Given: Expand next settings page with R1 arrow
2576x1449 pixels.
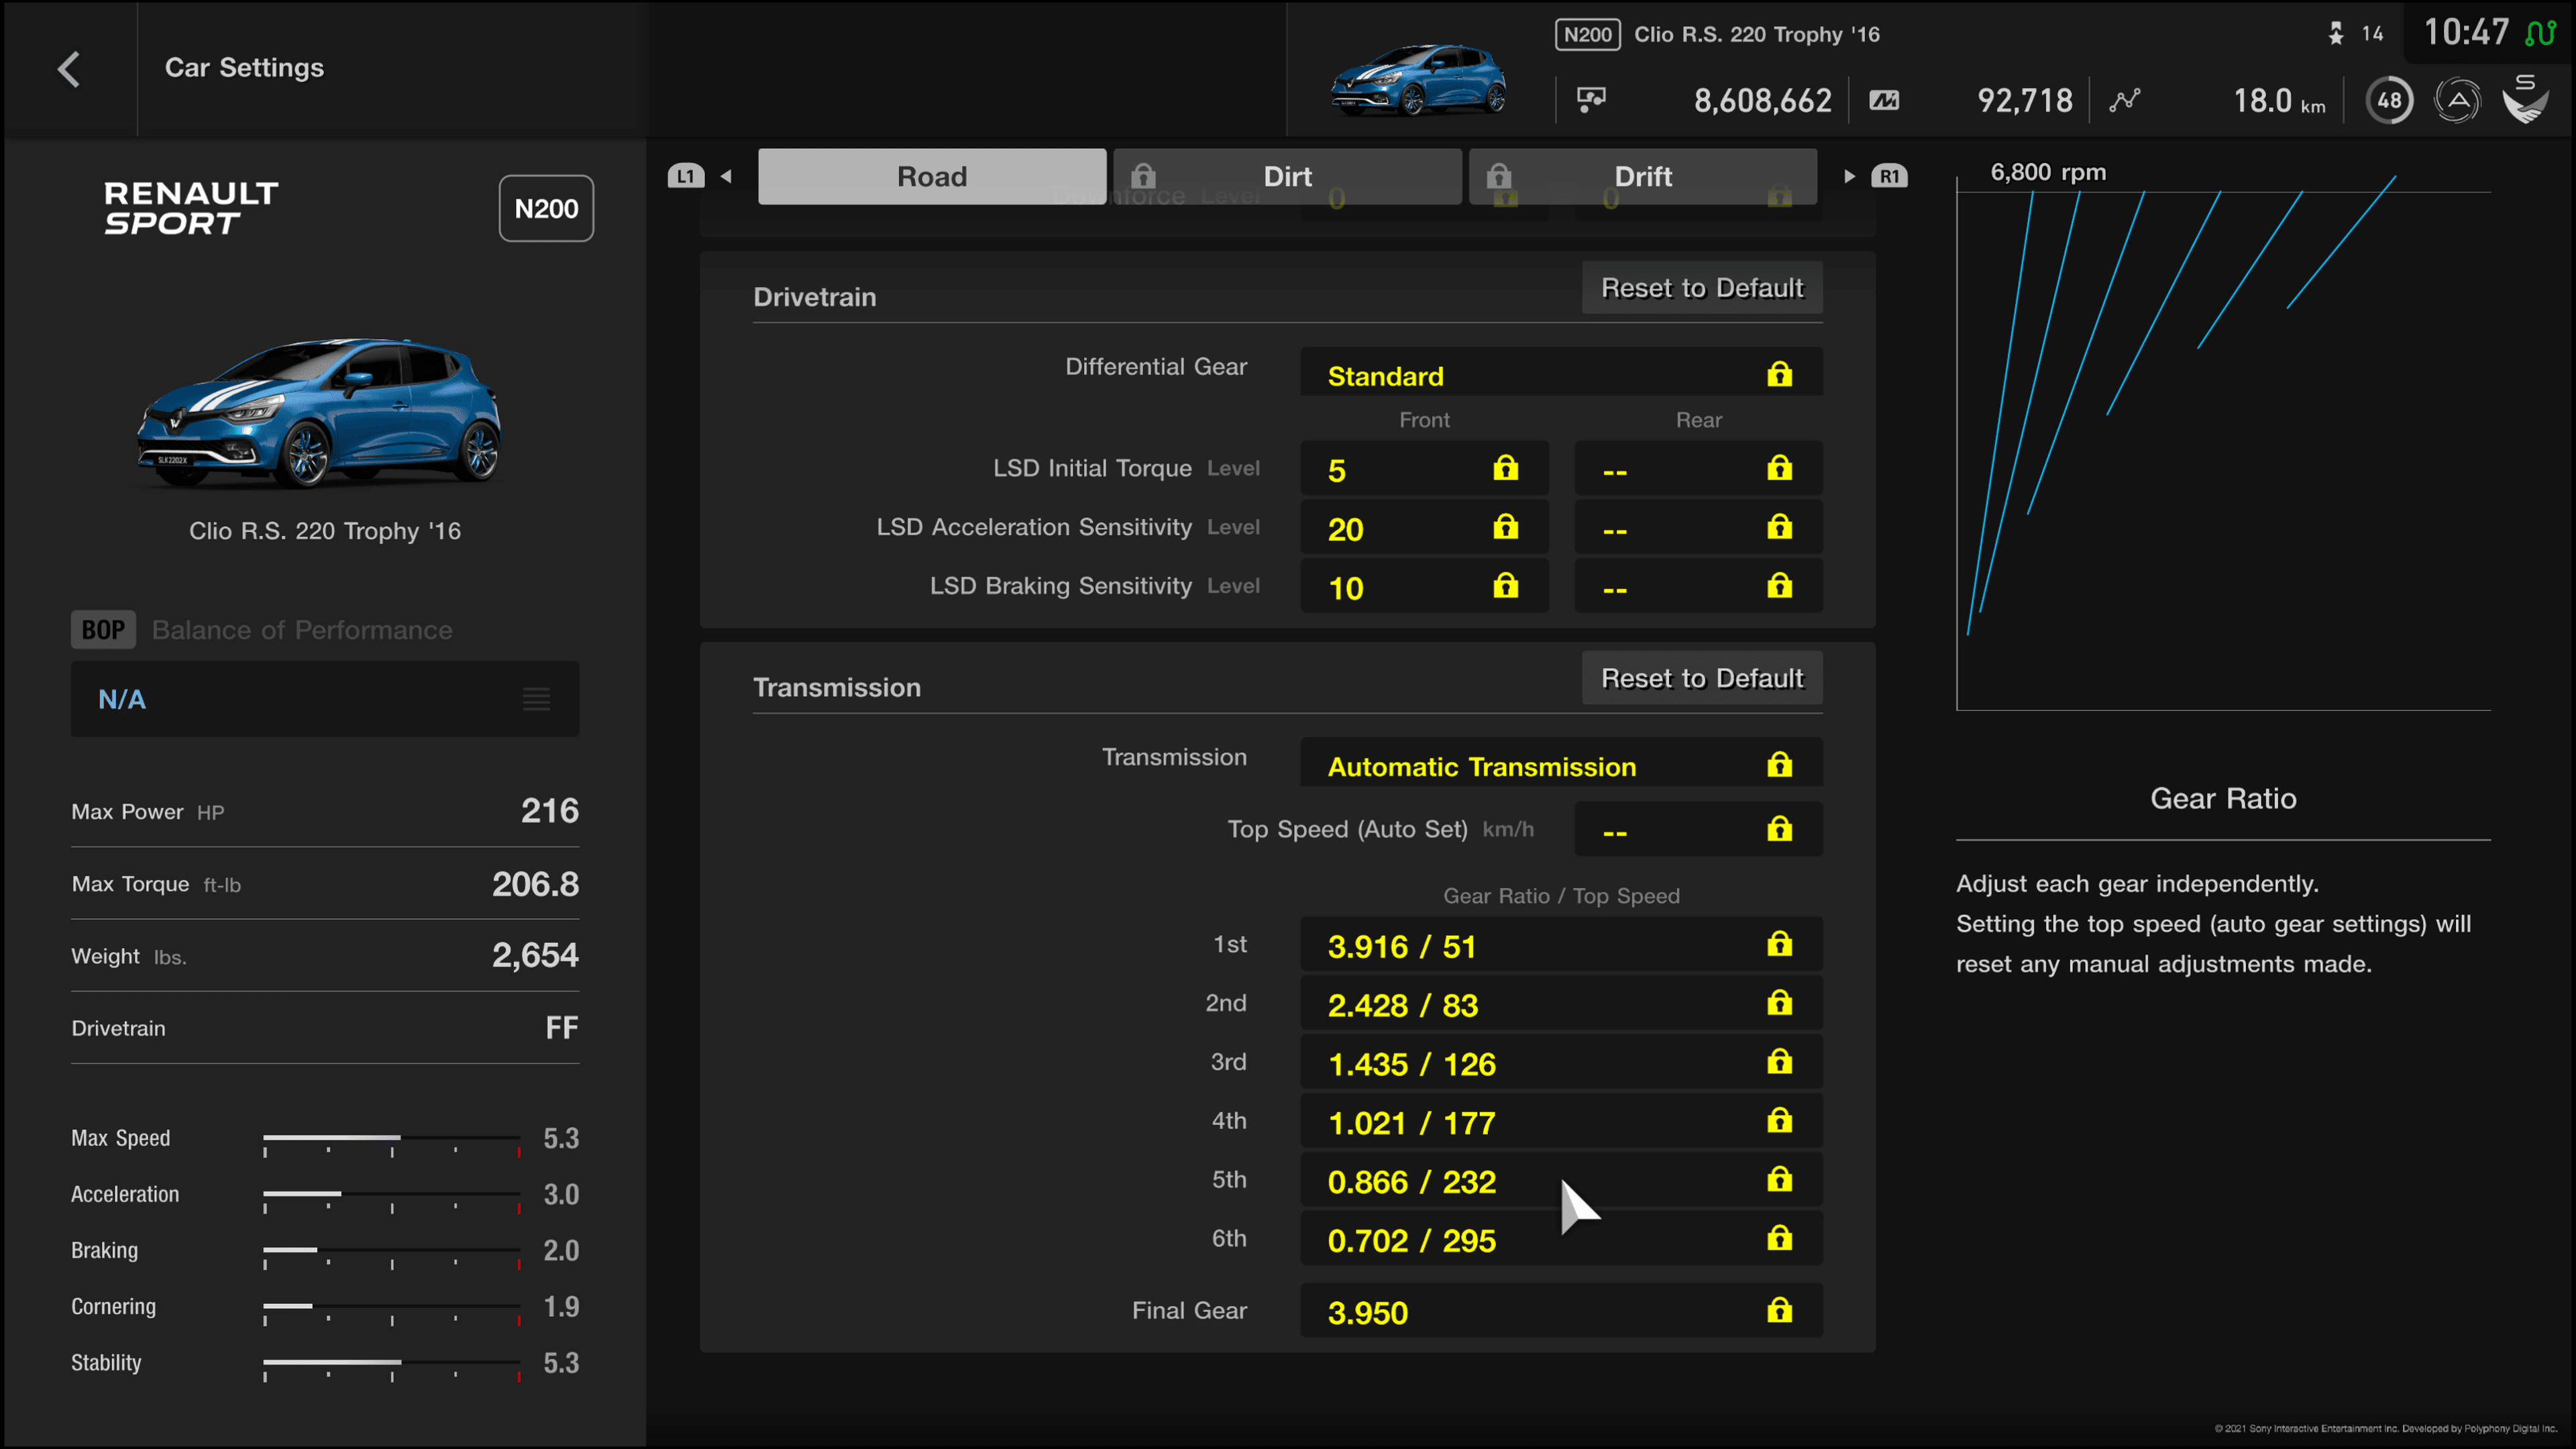Looking at the screenshot, I should (x=1847, y=175).
